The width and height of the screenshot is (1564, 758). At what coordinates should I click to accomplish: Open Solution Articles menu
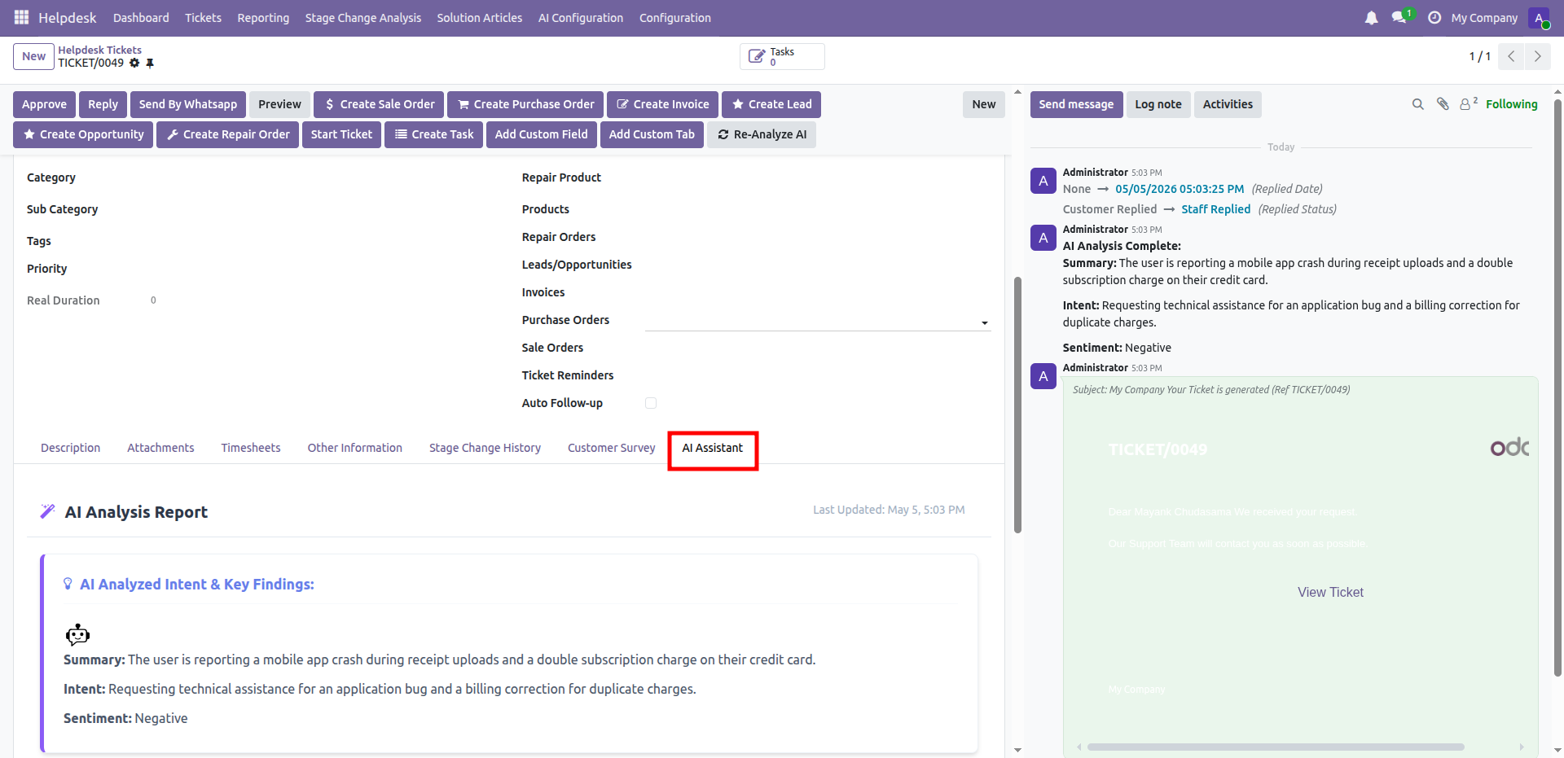tap(479, 18)
